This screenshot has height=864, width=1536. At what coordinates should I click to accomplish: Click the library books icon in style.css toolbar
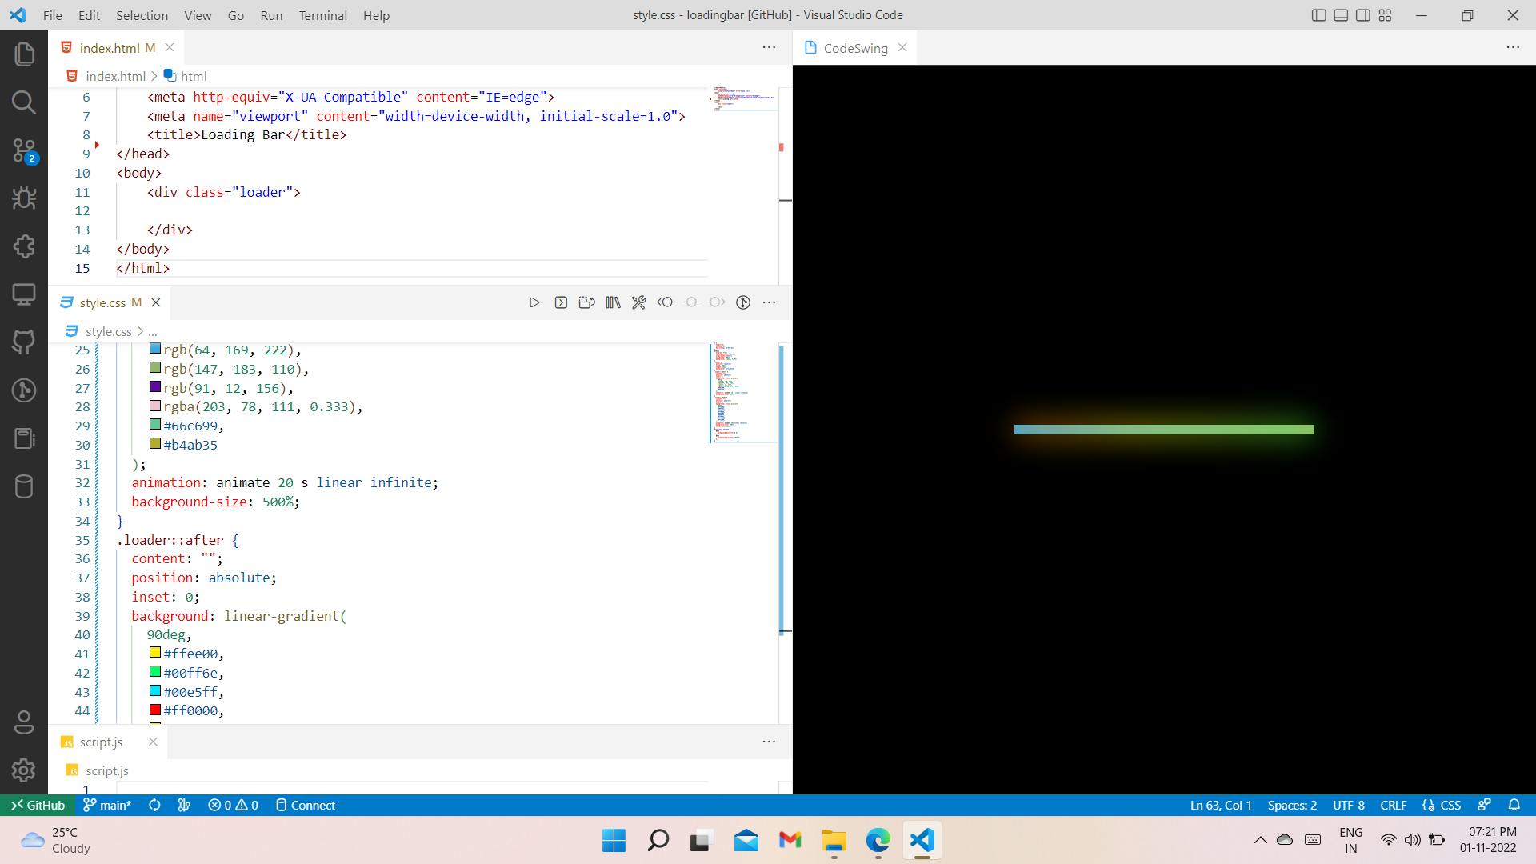click(x=613, y=302)
